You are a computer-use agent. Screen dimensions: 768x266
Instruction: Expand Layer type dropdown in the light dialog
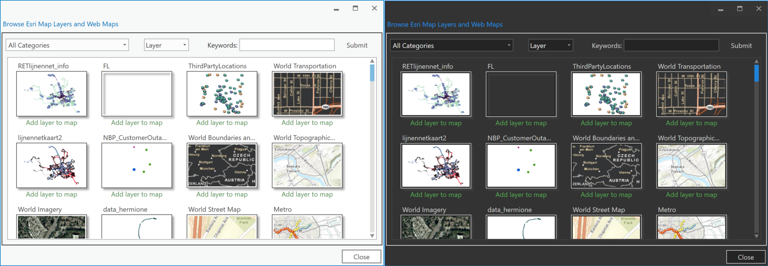click(x=166, y=45)
